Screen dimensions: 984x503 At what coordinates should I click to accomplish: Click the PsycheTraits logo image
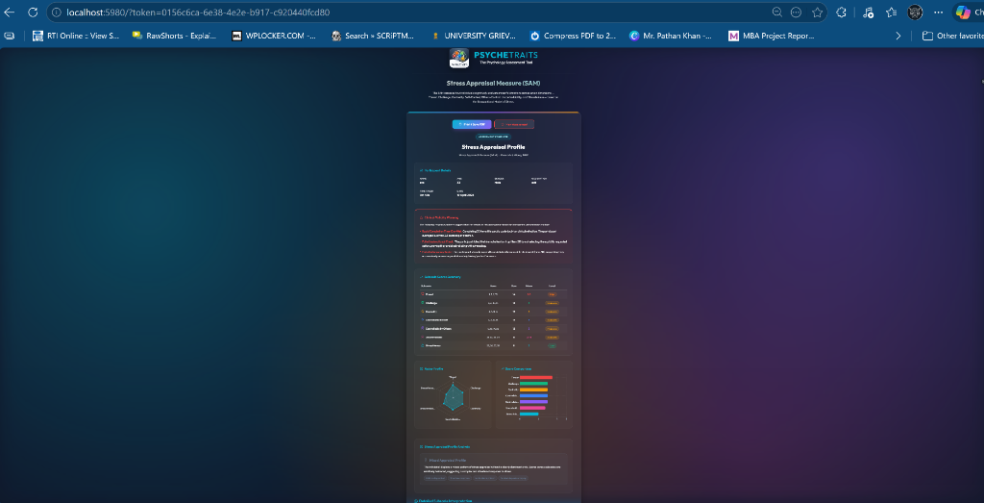coord(459,59)
